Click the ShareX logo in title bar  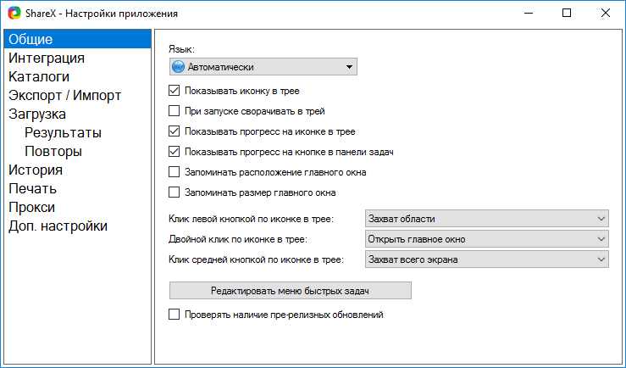click(14, 14)
